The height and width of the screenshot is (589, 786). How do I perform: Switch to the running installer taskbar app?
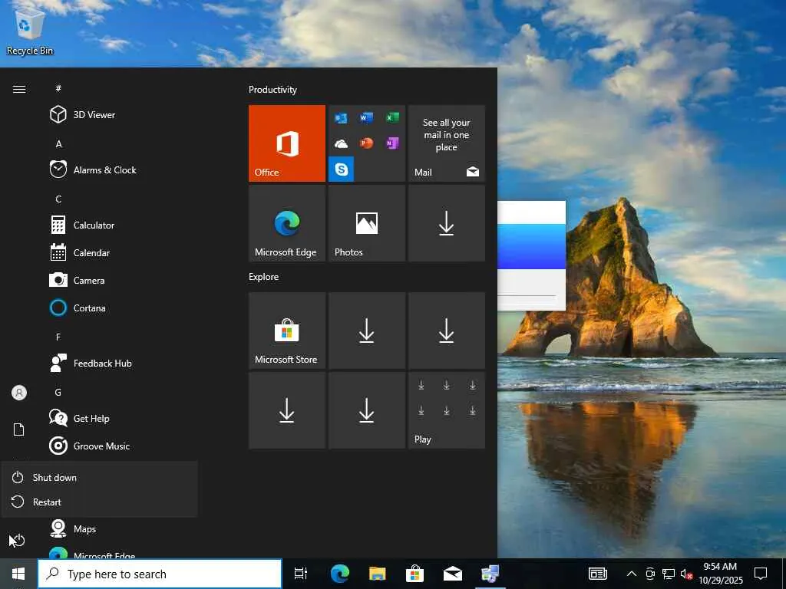[x=490, y=574]
